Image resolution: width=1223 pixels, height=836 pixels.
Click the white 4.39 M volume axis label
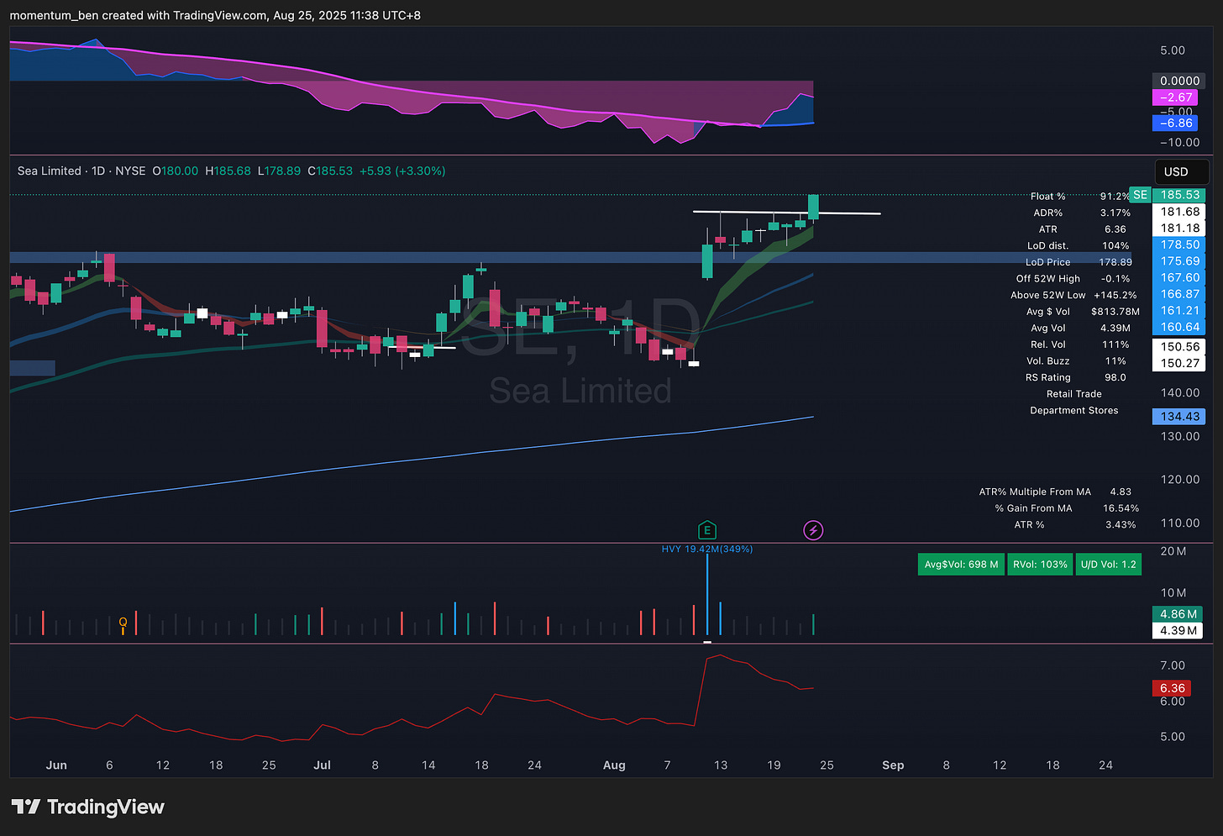pos(1178,630)
